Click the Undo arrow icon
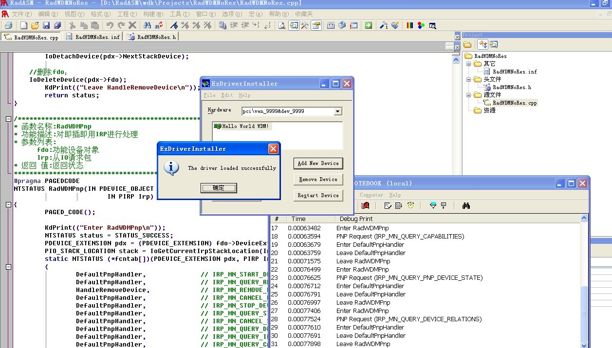This screenshot has width=612, height=348. [x=110, y=25]
